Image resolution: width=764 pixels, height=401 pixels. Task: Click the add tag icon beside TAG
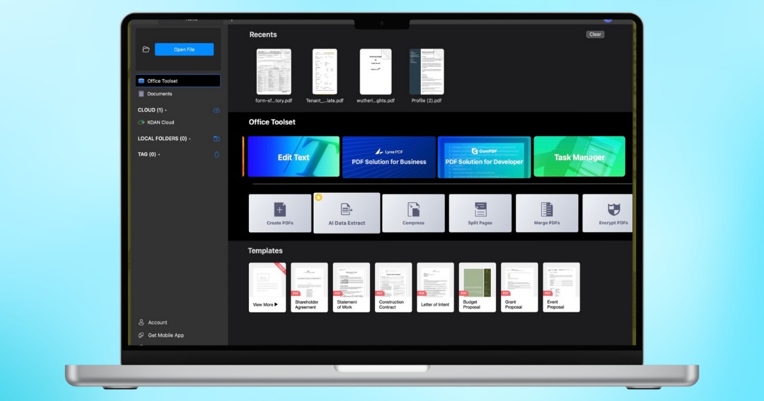pyautogui.click(x=216, y=155)
